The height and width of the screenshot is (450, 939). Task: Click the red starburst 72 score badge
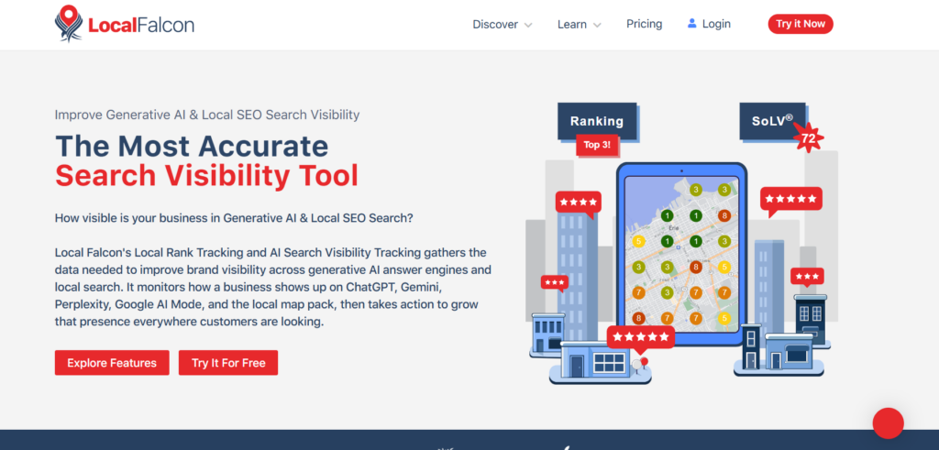(809, 138)
